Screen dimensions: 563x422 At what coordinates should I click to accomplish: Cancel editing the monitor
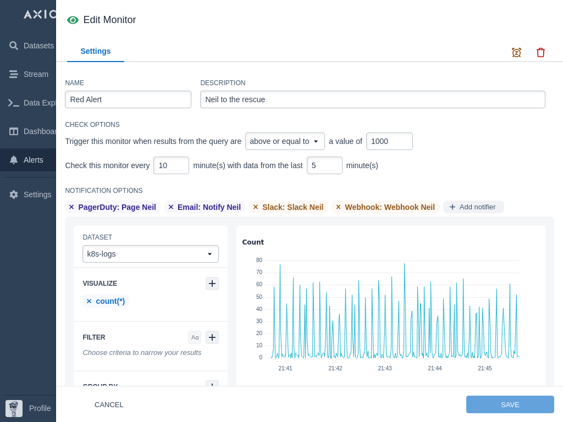(109, 404)
